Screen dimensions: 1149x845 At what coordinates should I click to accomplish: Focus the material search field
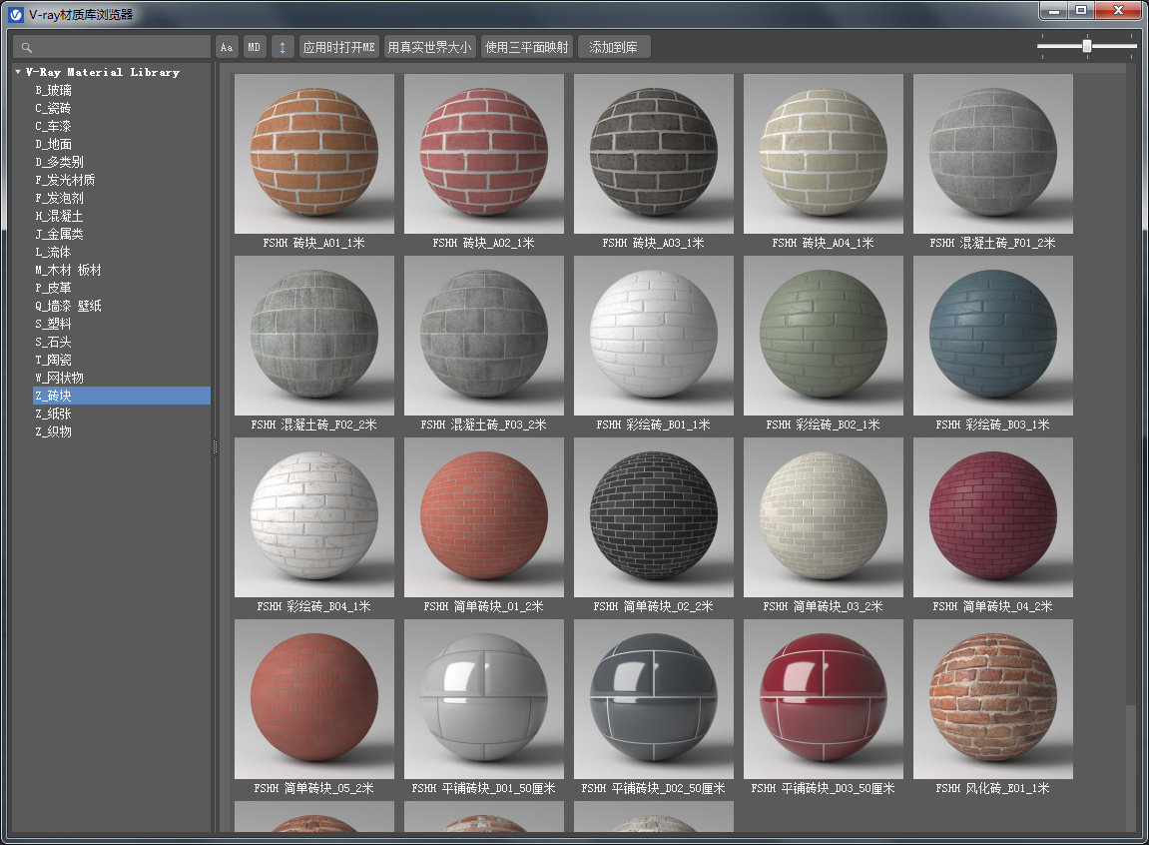[x=112, y=47]
